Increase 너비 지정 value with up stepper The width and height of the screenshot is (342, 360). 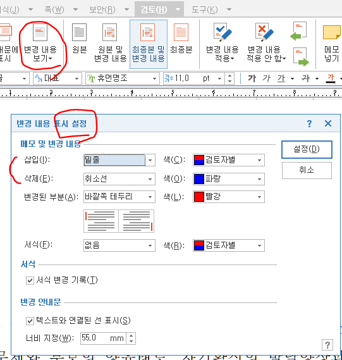(x=131, y=336)
